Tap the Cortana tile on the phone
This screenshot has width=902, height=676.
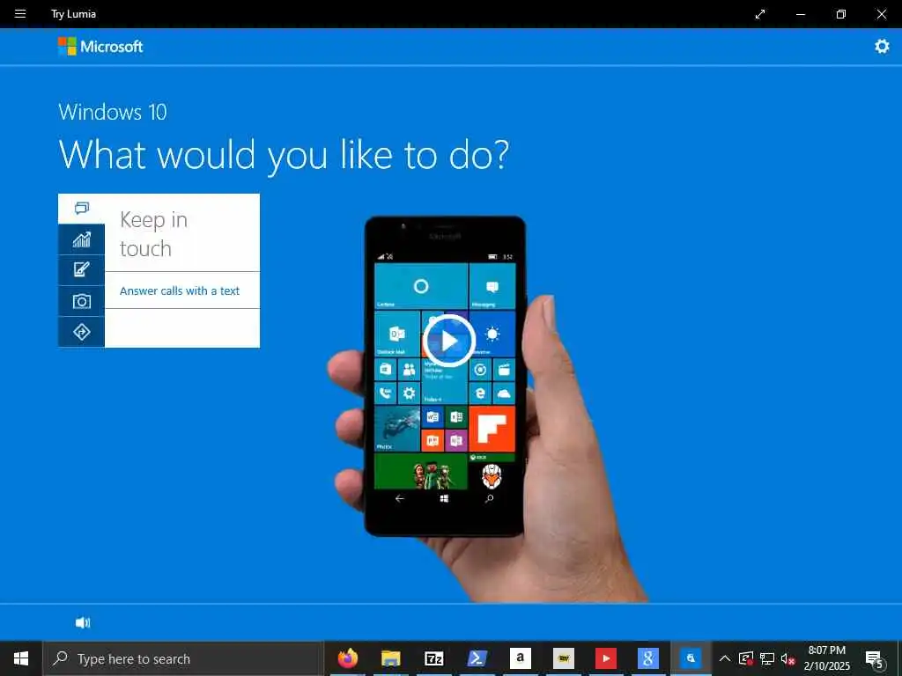coord(421,286)
